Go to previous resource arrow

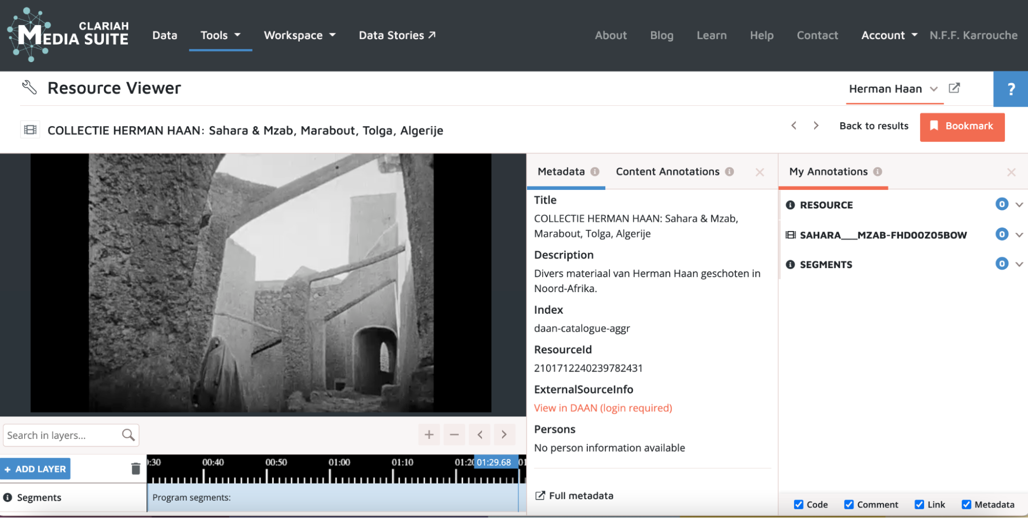tap(794, 126)
